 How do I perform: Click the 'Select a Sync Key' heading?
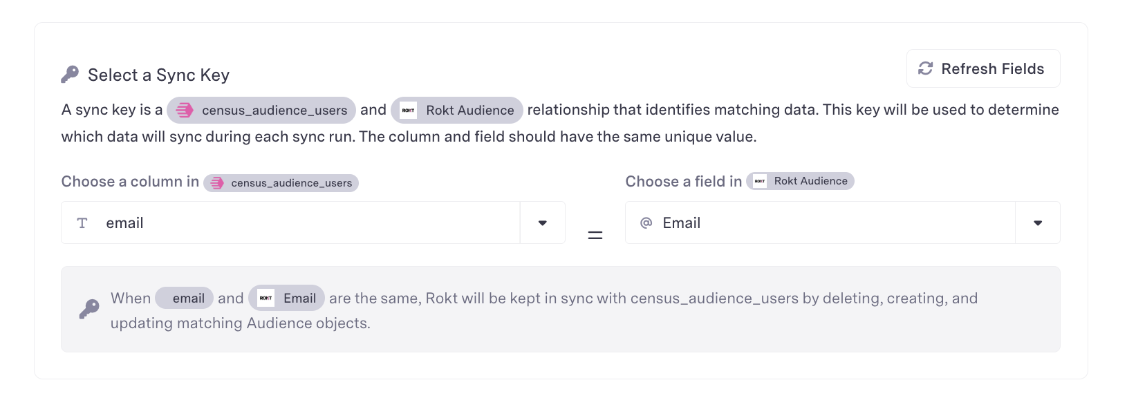(158, 75)
